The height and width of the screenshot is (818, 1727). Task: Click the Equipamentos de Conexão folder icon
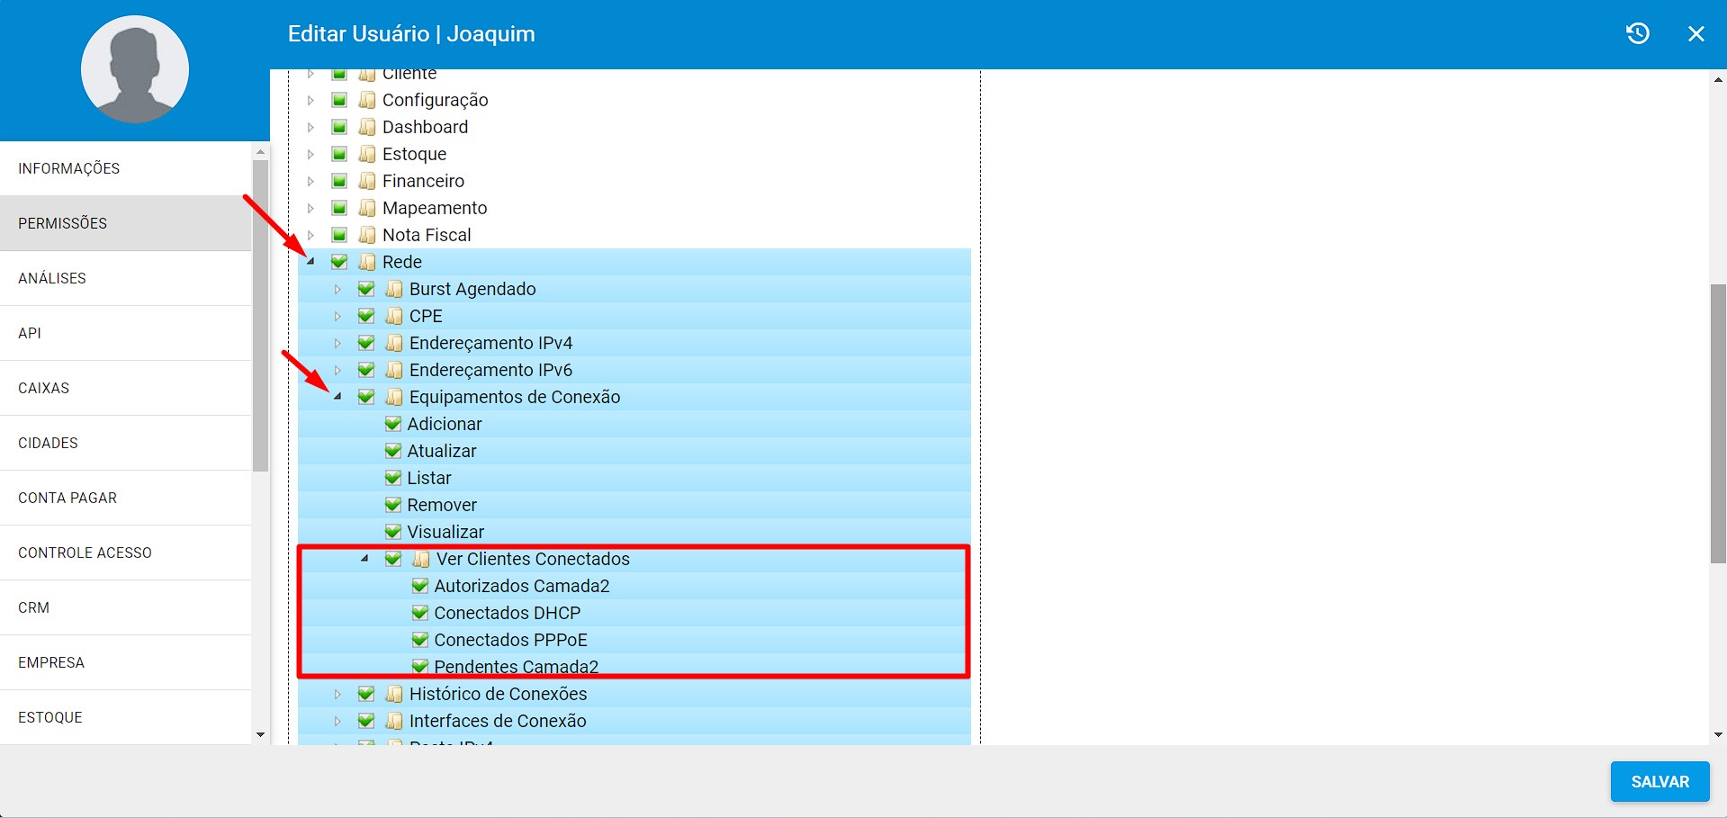point(394,397)
